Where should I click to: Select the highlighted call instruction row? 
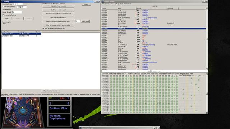(153, 29)
